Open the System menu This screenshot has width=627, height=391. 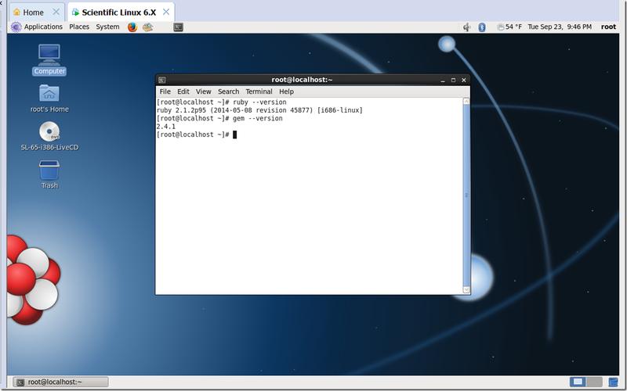tap(107, 27)
